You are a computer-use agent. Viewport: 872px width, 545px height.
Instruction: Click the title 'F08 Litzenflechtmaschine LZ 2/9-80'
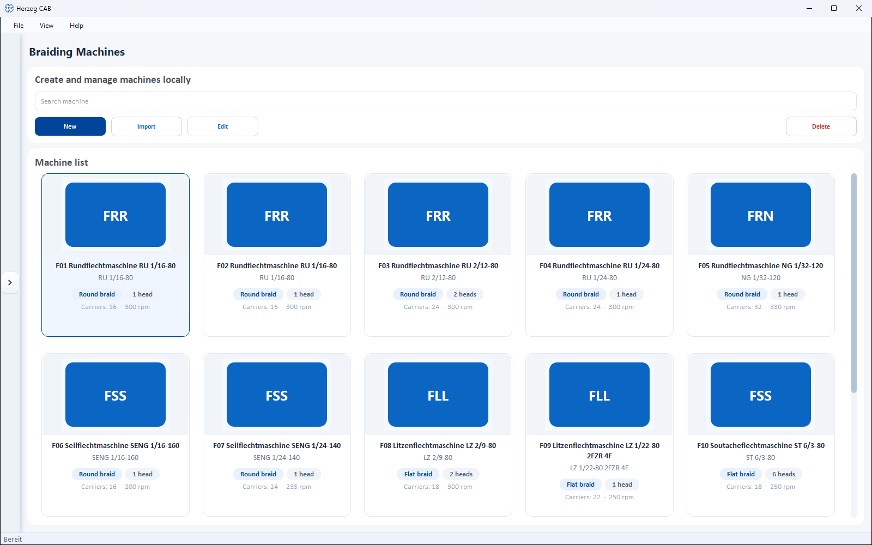(438, 446)
